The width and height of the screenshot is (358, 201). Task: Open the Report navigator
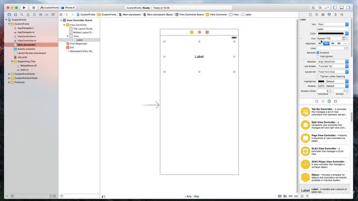[53, 15]
